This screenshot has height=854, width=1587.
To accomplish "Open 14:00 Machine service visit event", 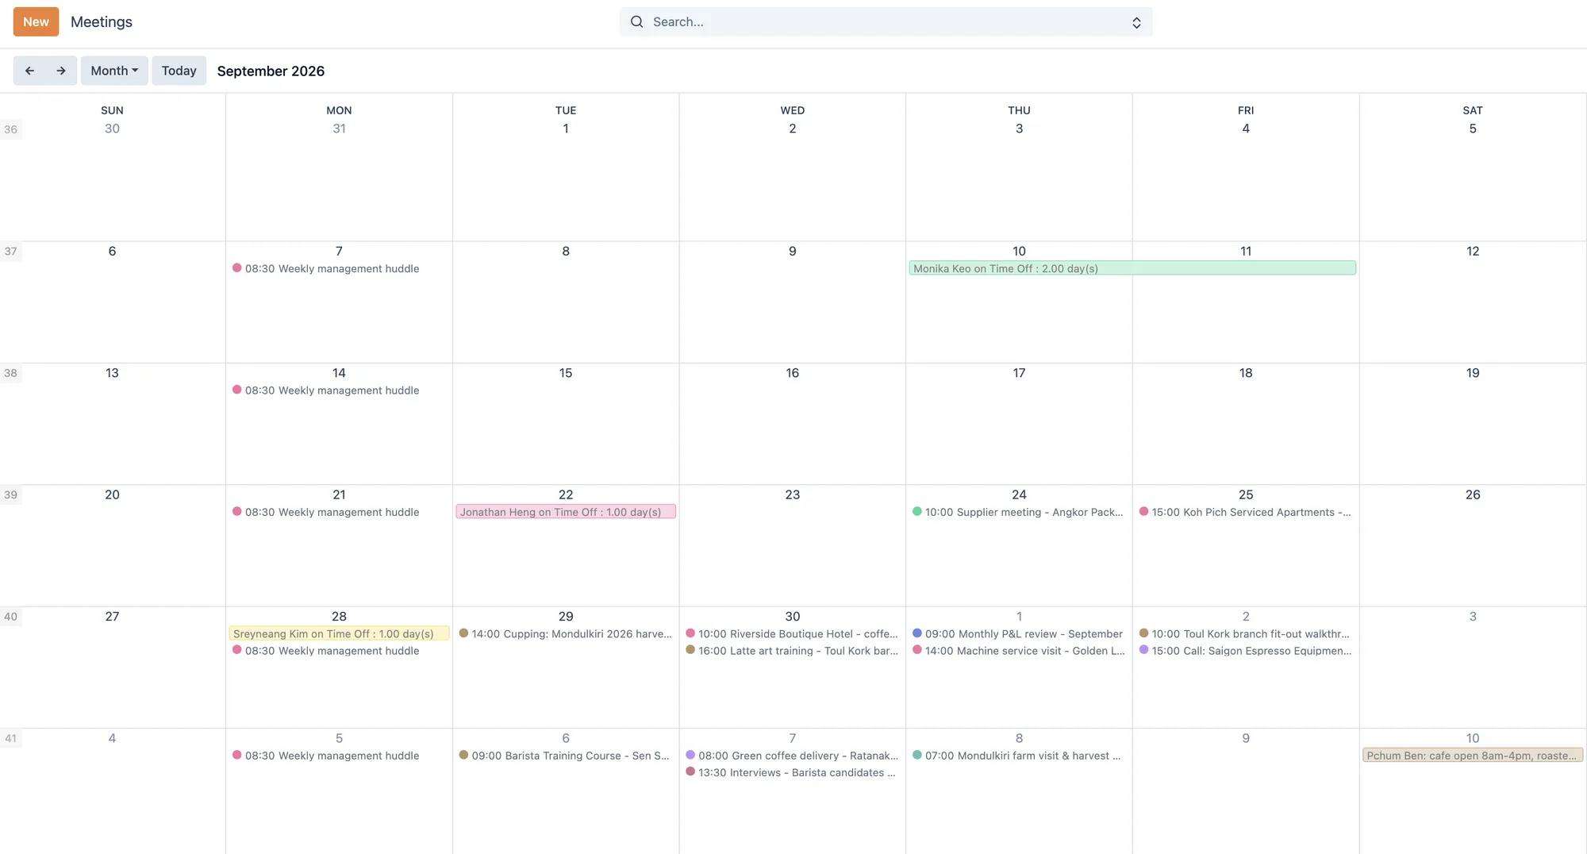I will tap(1018, 651).
